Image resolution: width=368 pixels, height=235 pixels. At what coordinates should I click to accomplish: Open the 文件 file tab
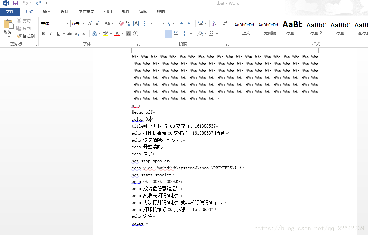coord(10,12)
